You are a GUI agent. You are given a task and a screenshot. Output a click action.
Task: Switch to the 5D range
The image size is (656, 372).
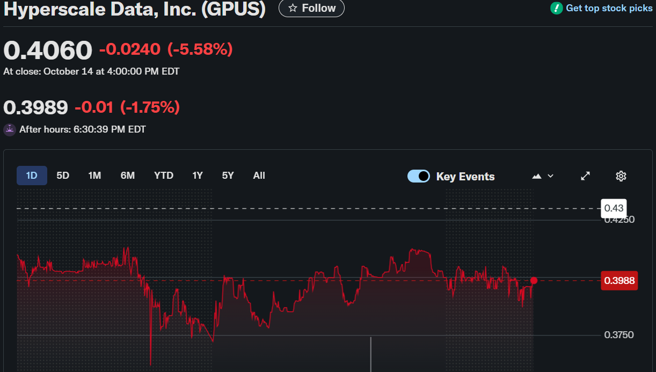click(x=63, y=176)
